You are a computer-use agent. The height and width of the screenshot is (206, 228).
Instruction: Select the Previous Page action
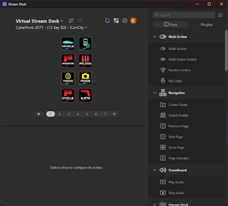coord(187,126)
